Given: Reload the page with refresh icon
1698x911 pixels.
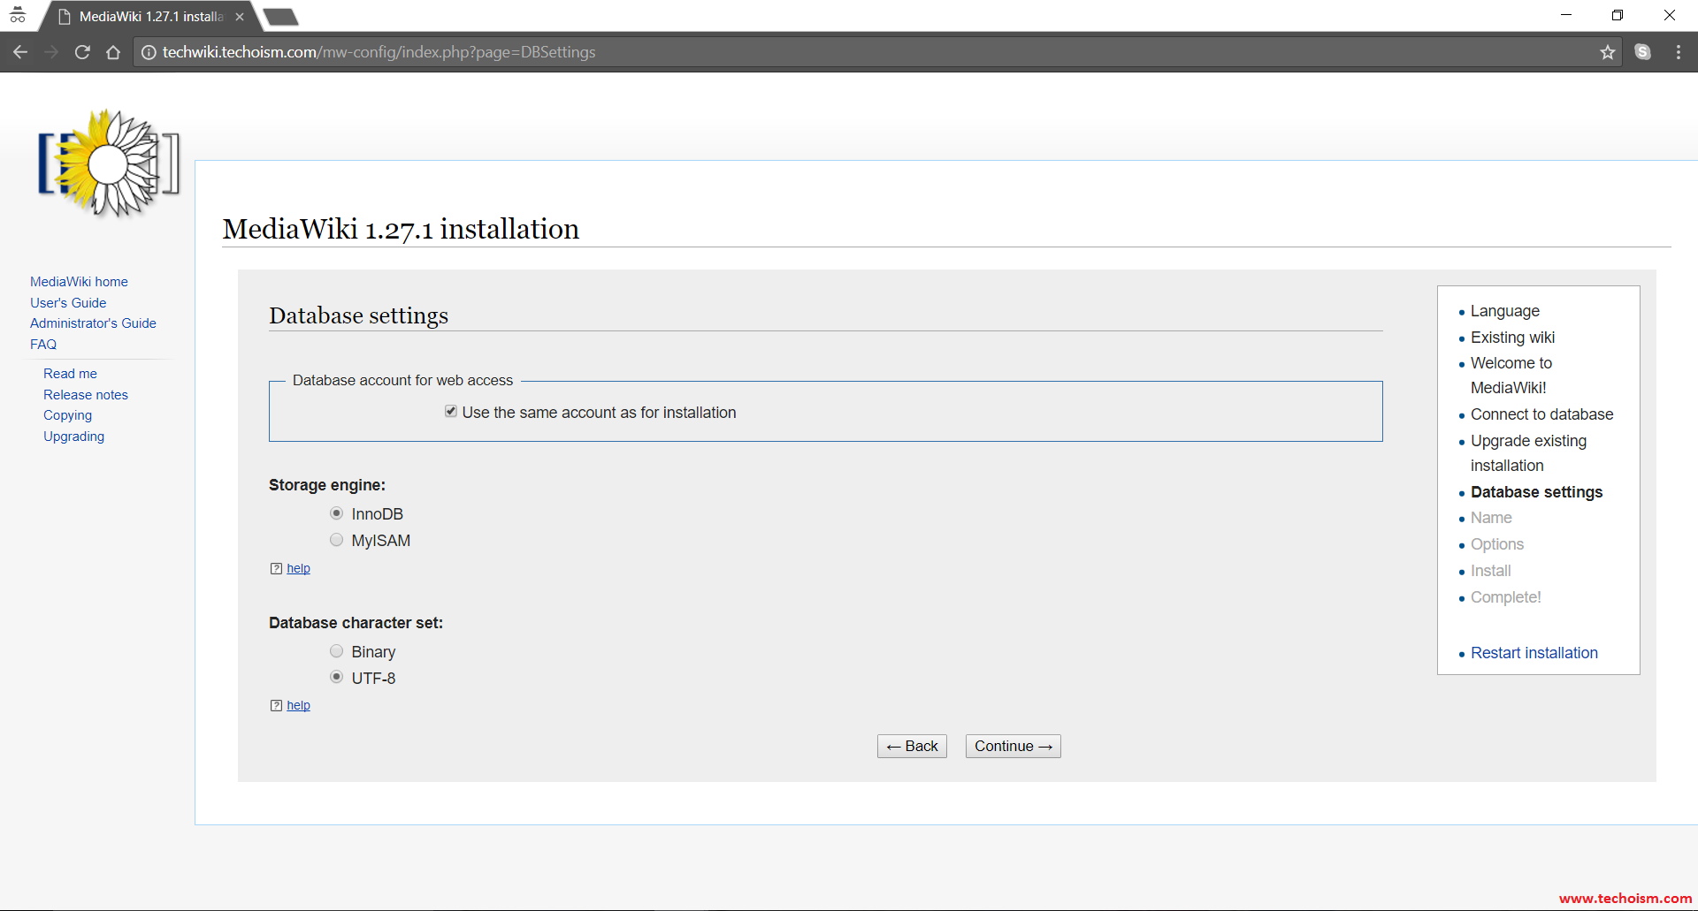Looking at the screenshot, I should point(82,52).
